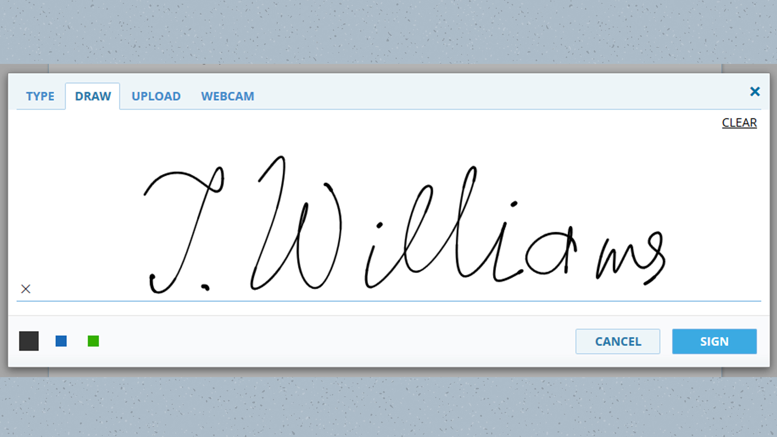
Task: Click the X icon to close dialog
Action: tap(755, 92)
